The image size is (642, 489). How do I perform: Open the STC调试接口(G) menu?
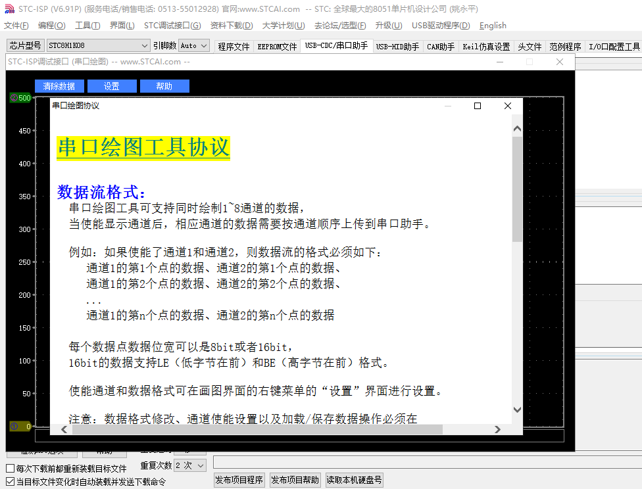tap(172, 26)
